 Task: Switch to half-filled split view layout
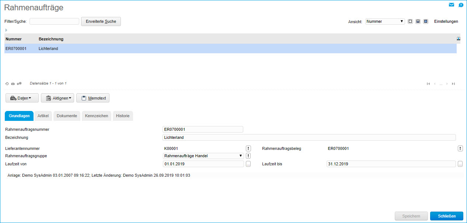click(x=418, y=22)
